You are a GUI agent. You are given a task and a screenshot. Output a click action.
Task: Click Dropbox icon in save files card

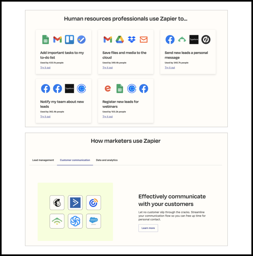132,39
